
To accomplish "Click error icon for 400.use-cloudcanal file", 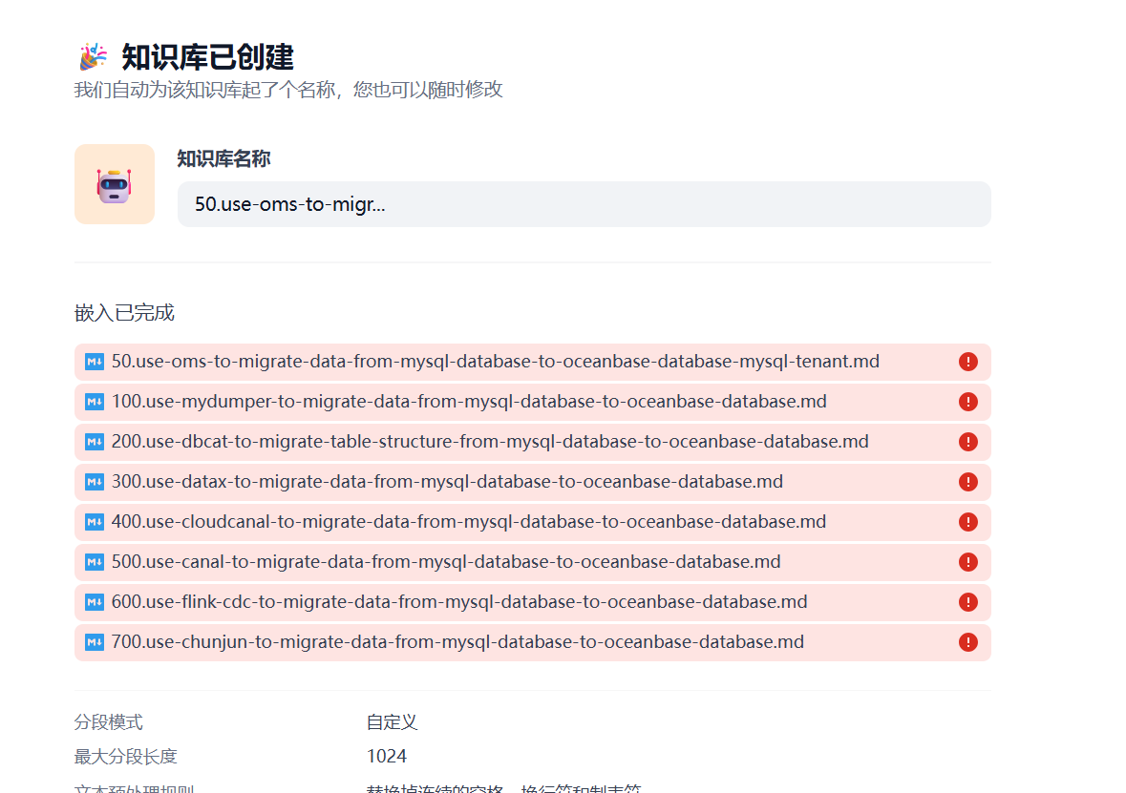I will (x=967, y=522).
